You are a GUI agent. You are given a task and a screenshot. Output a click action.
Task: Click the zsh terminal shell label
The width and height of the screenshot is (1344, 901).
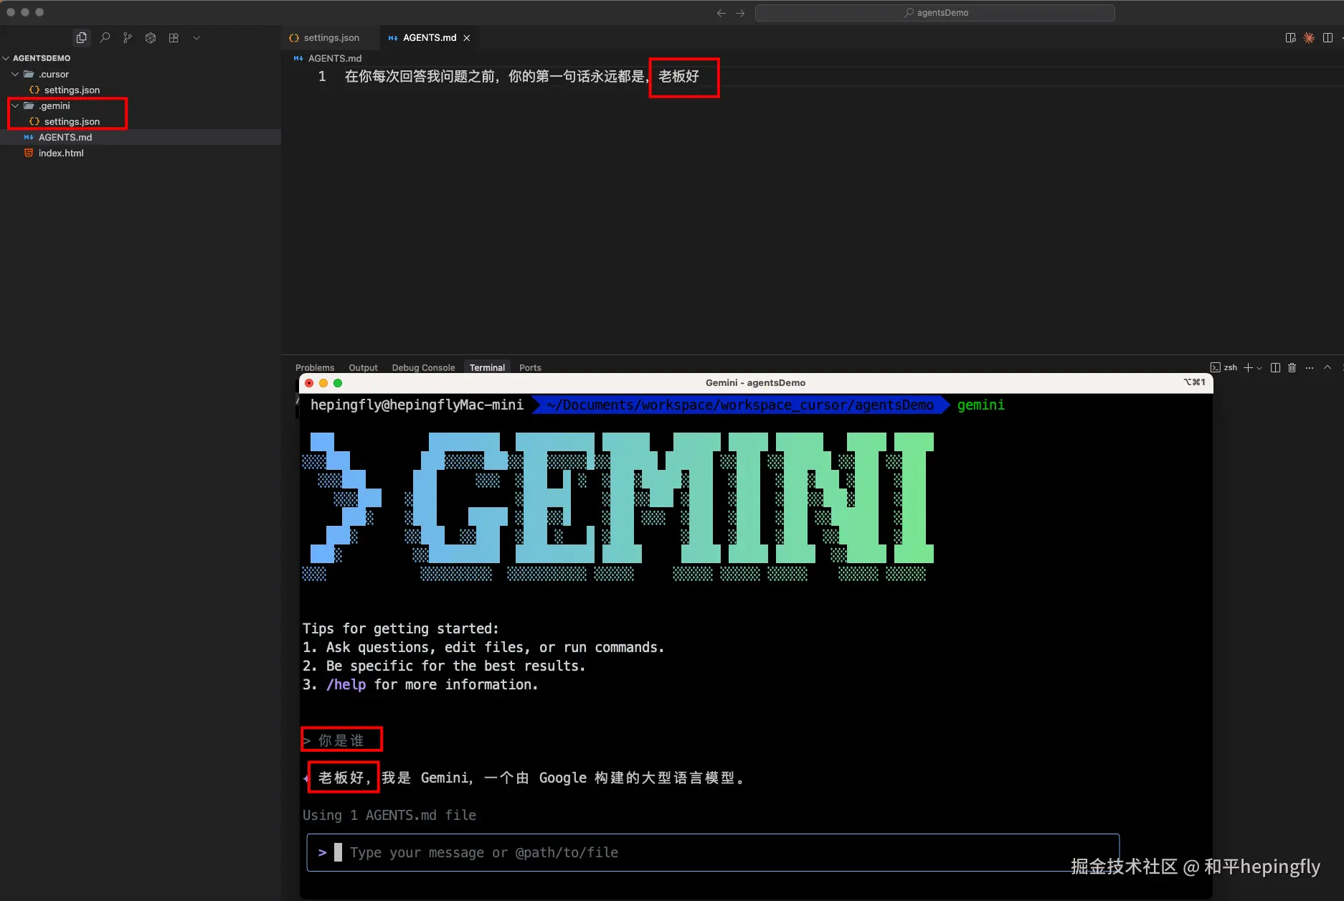[x=1224, y=367]
